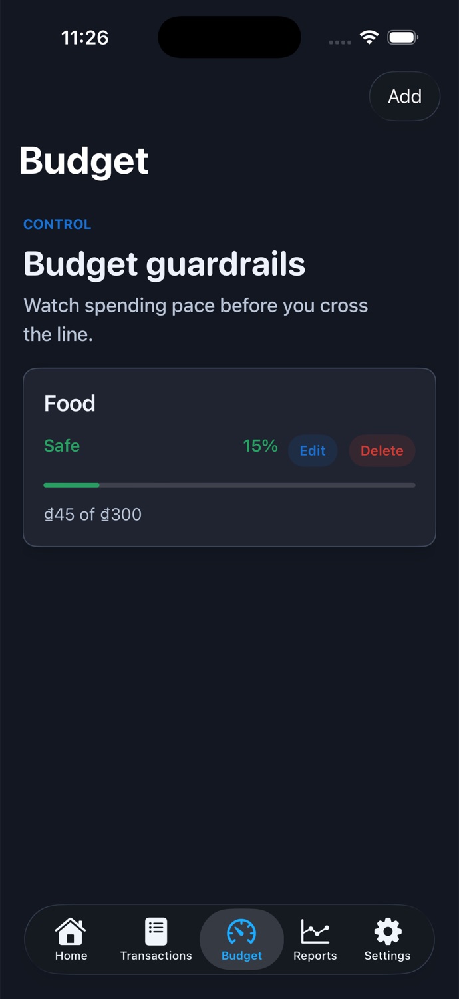Tap the Food budget progress bar
Image resolution: width=459 pixels, height=999 pixels.
click(x=230, y=485)
